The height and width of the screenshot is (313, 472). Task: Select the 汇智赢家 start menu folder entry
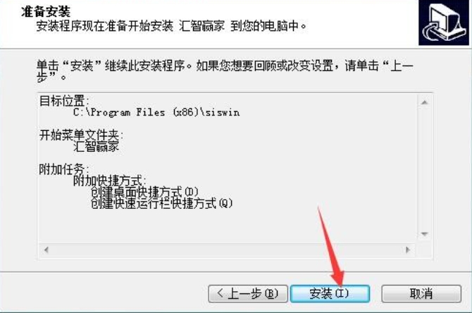[x=96, y=146]
